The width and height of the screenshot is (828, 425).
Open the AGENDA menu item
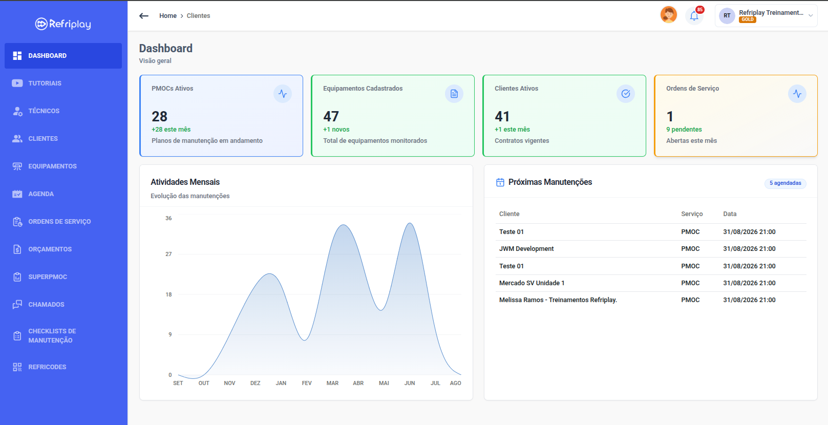tap(63, 194)
